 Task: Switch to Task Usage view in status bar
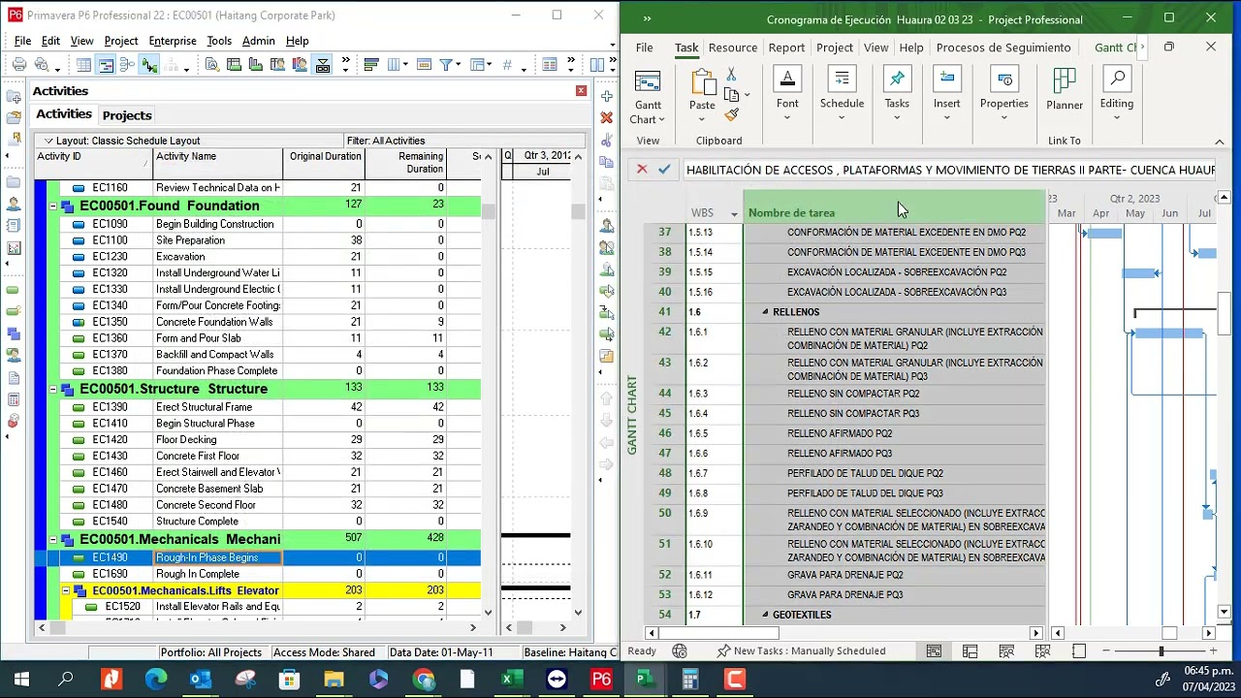coord(970,651)
